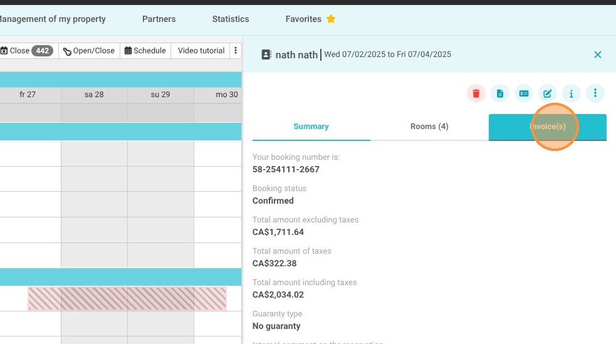Delete the reservation with the red trash icon
Image resolution: width=616 pixels, height=344 pixels.
pos(476,93)
